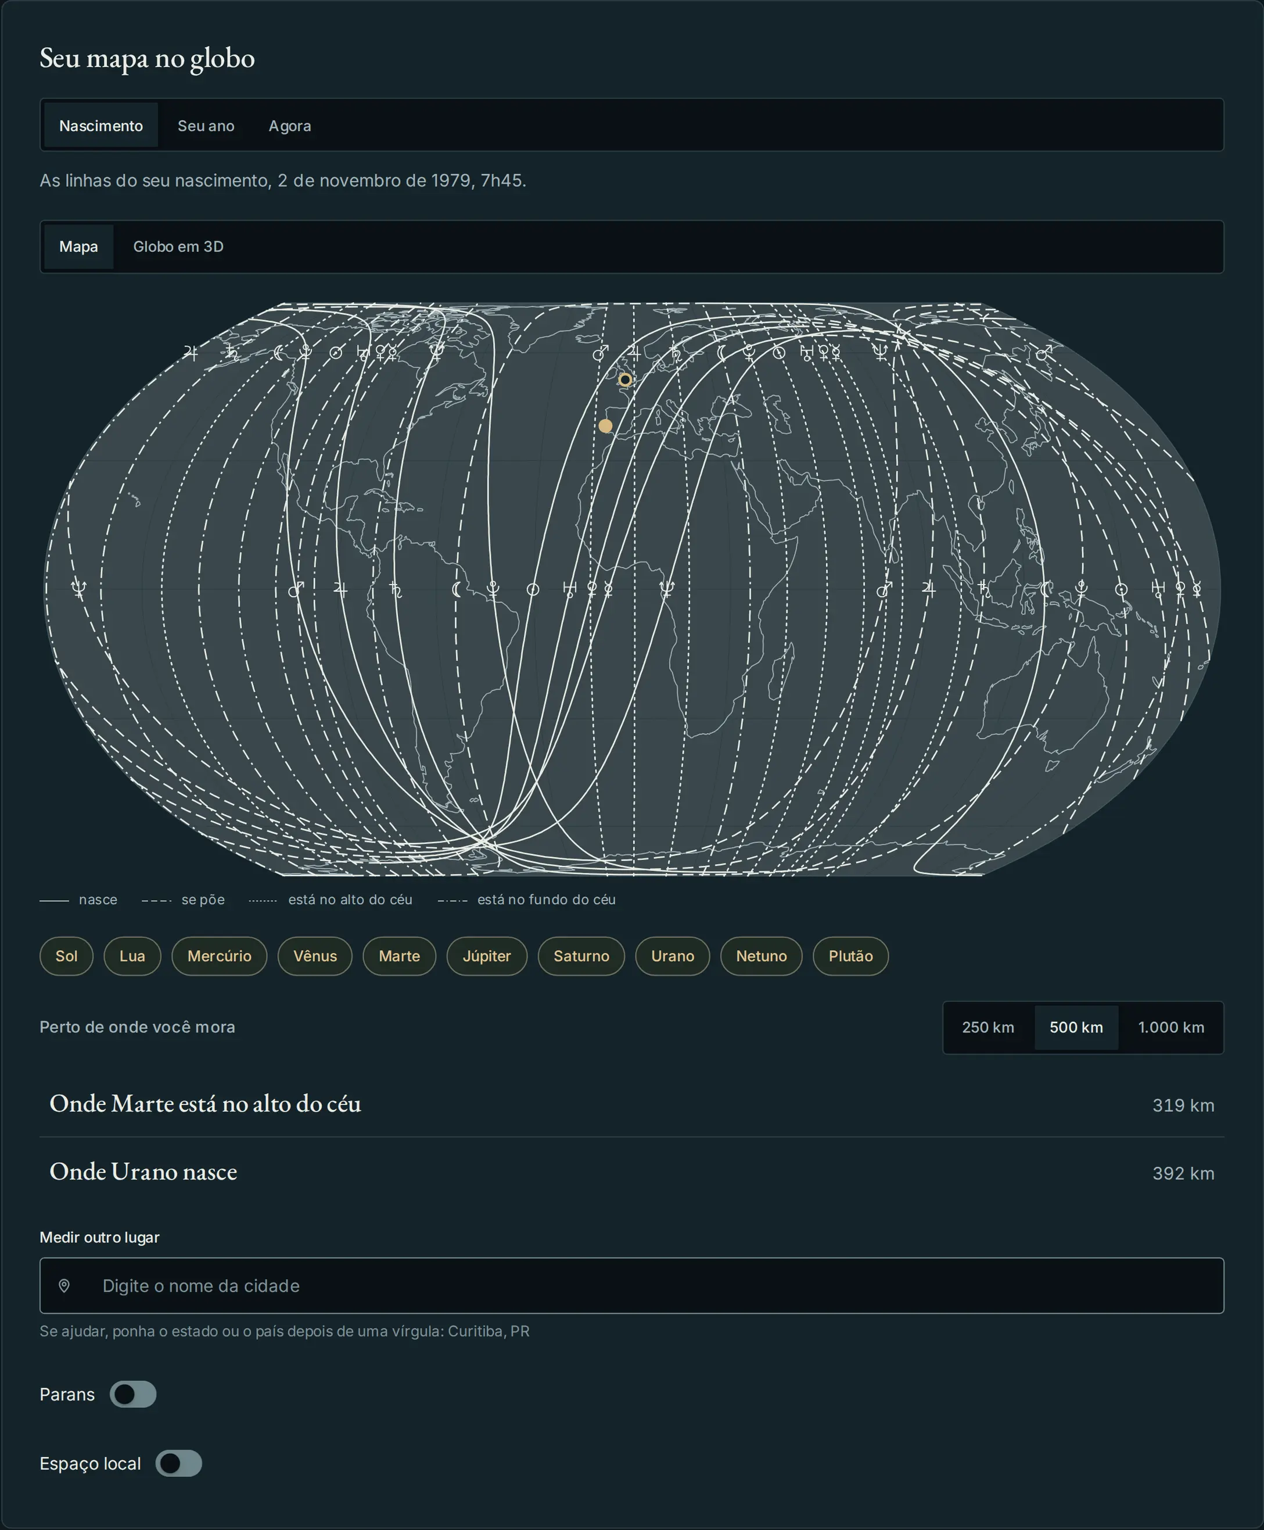Screen dimensions: 1264x1530
Task: Toggle the Plutão planet chip
Action: tap(850, 956)
